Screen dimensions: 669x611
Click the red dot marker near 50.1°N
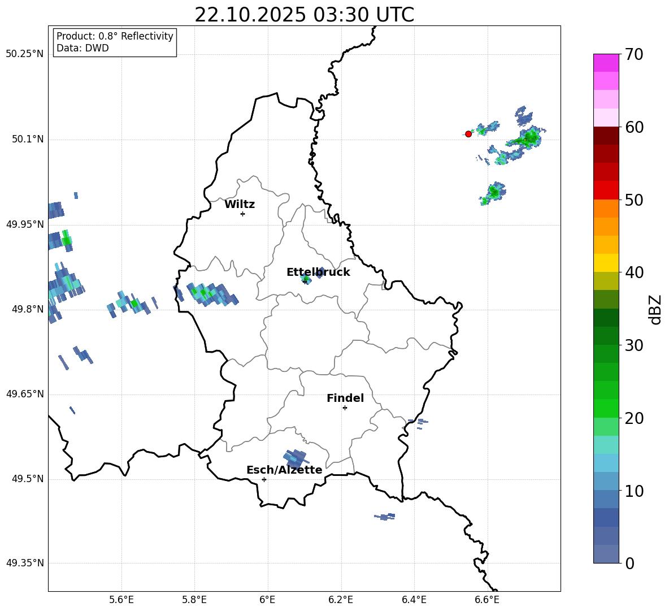[x=468, y=134]
